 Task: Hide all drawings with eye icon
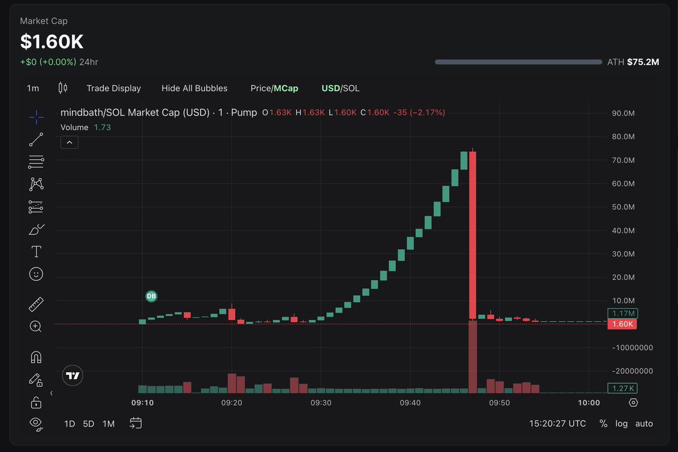tap(36, 423)
